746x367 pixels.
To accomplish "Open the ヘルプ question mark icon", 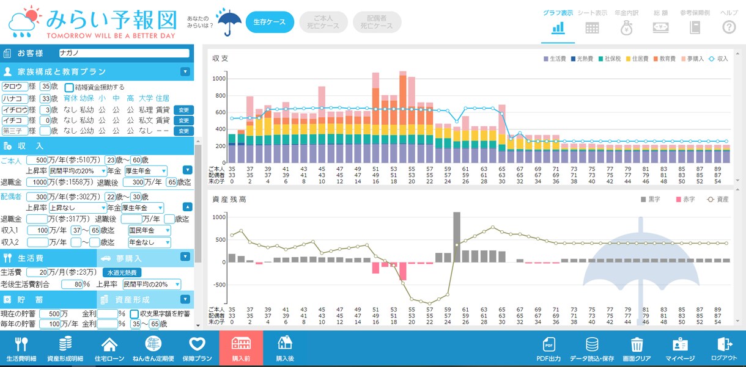I will [729, 27].
